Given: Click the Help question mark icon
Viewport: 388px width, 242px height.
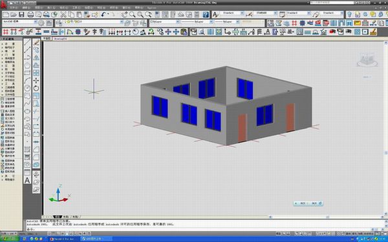Looking at the screenshot, I should 206,15.
